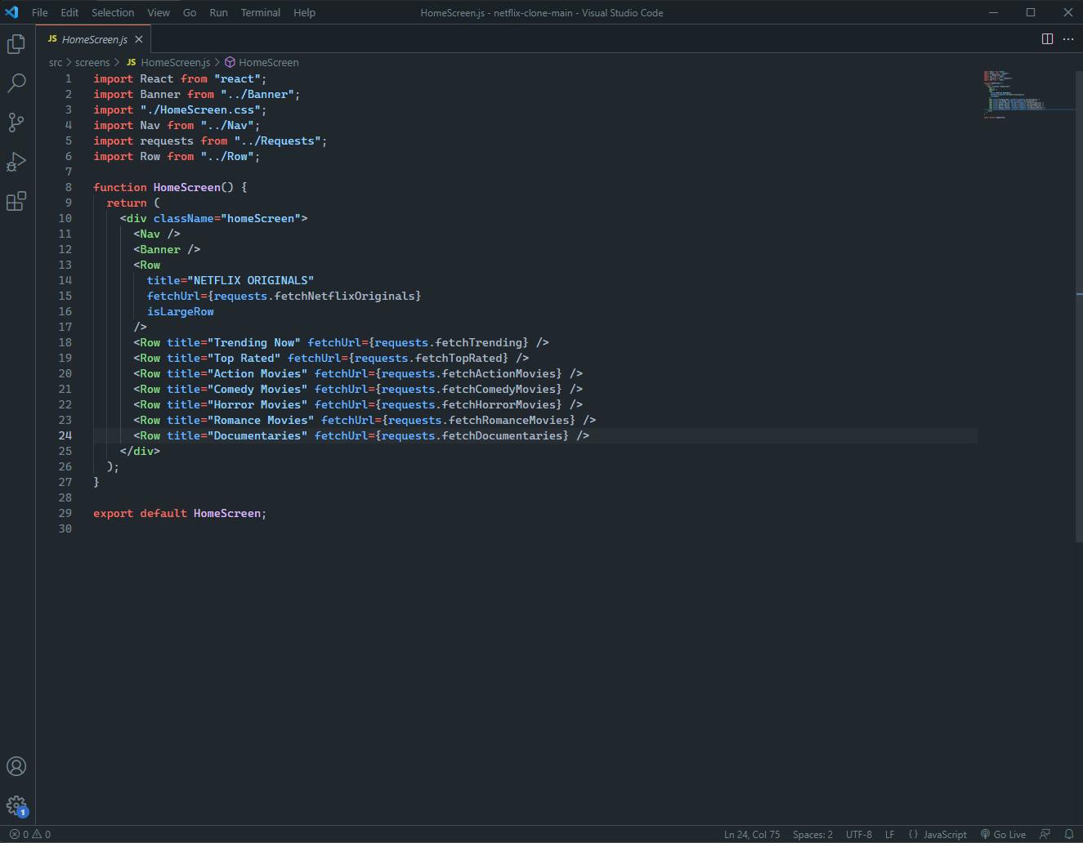Click "Comedy Movies" title string
Viewport: 1083px width, 843px height.
tap(257, 389)
